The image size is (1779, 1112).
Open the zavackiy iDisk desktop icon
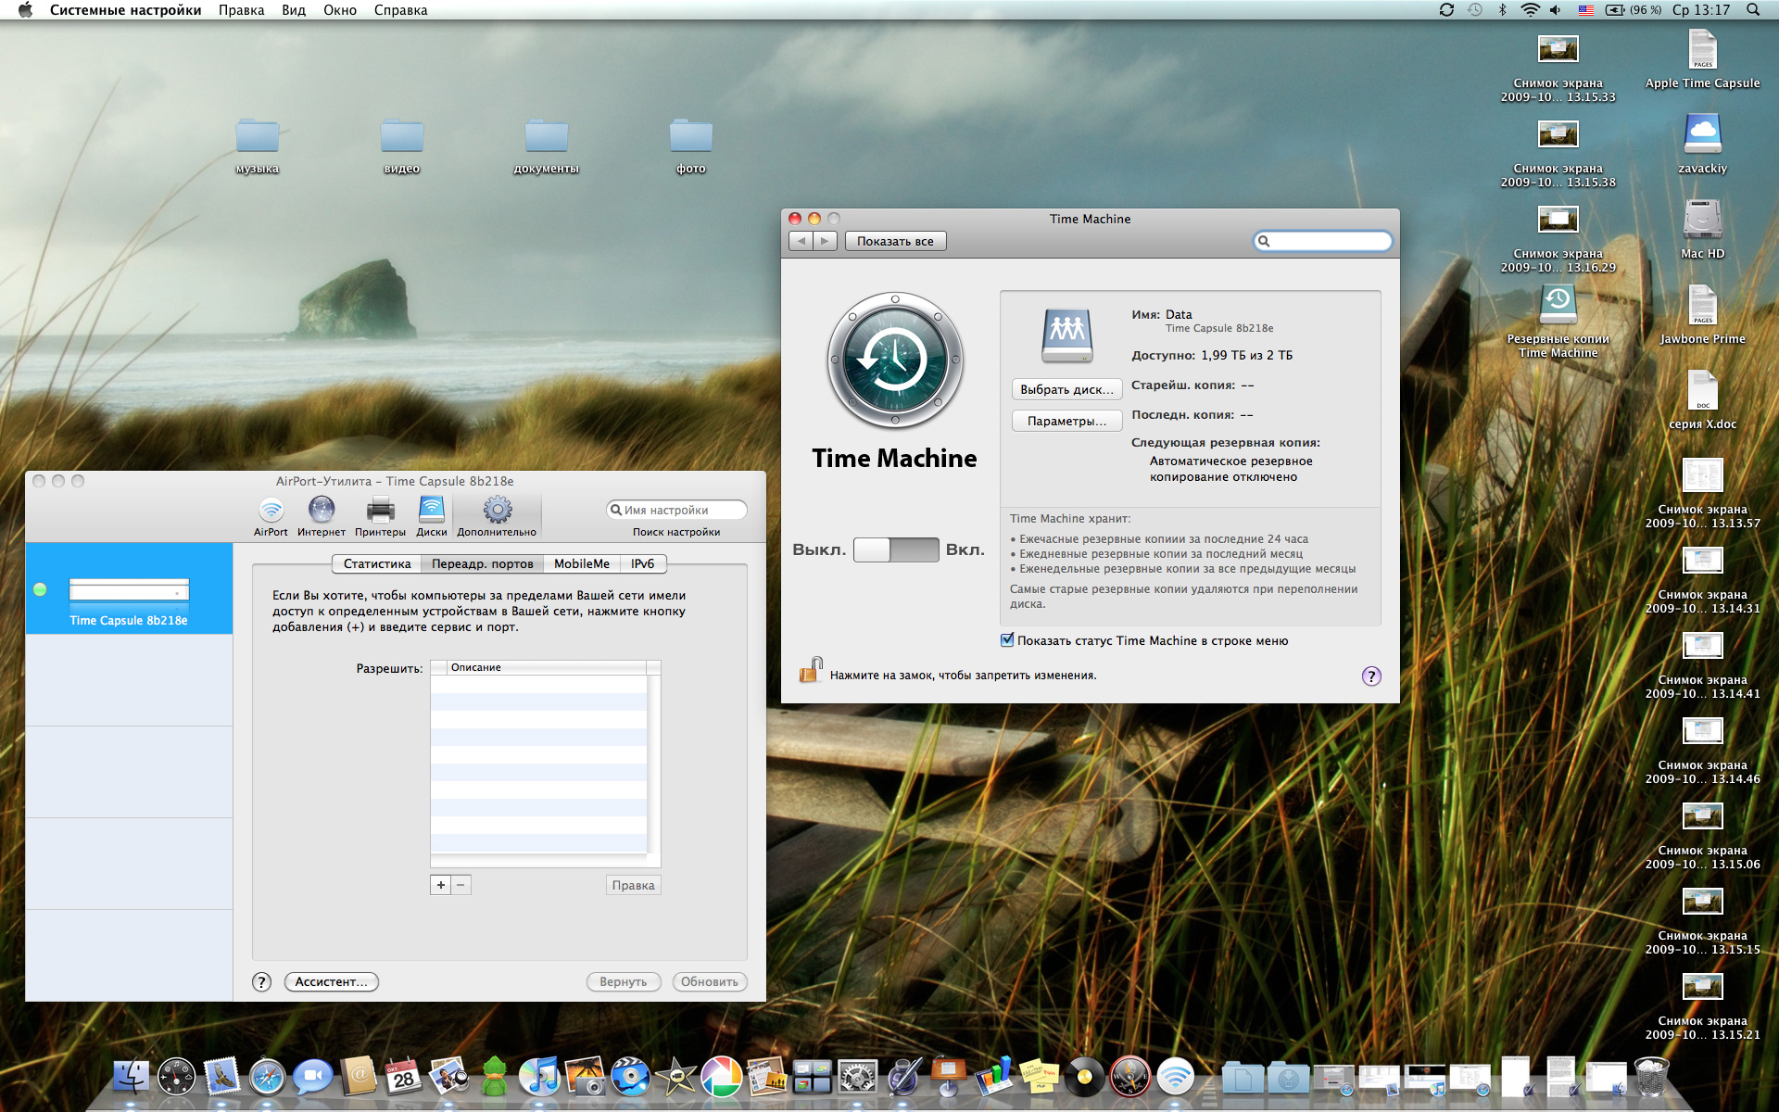click(1703, 143)
